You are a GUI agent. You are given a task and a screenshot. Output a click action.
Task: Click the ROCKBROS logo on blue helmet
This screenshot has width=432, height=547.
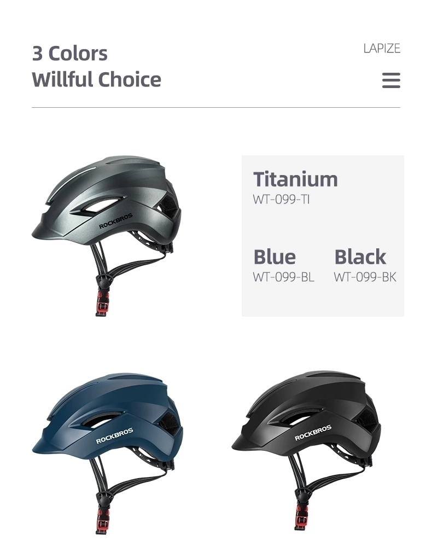(x=114, y=436)
